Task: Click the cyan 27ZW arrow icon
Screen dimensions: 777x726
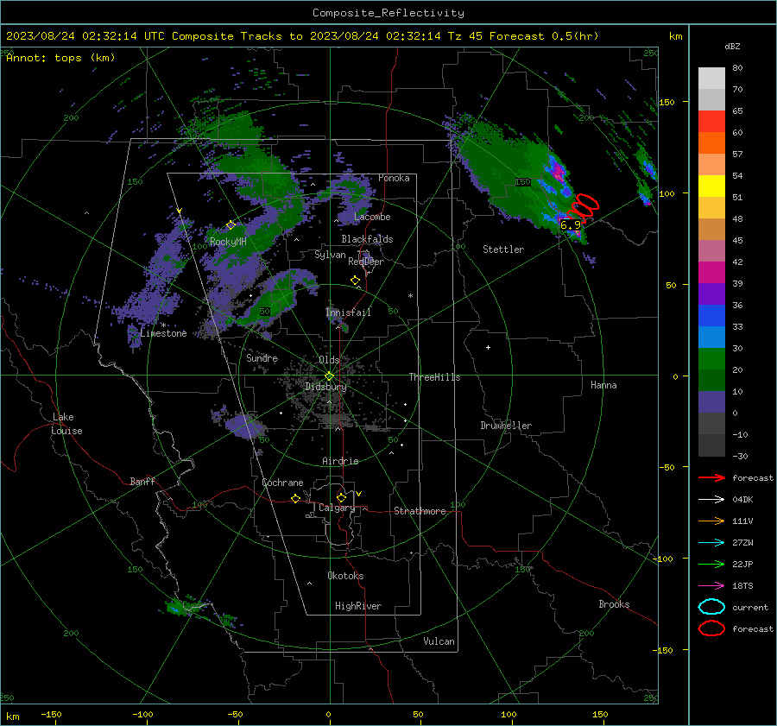Action: 711,543
